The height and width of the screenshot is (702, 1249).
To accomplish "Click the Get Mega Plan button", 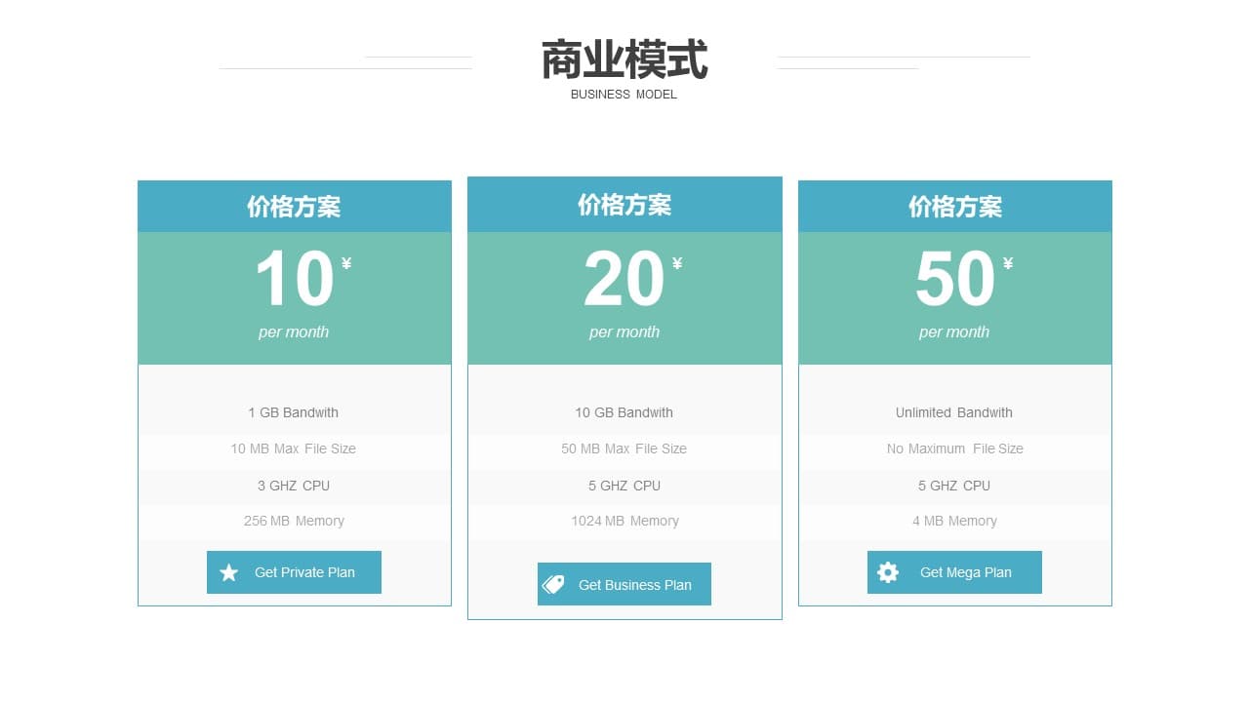I will (954, 572).
